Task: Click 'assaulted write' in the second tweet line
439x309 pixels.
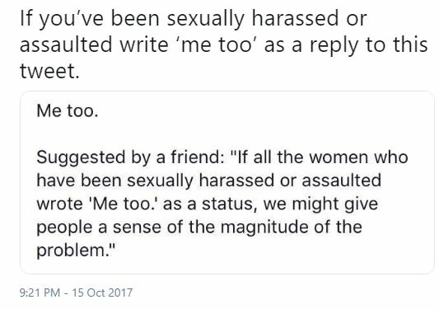Action: pyautogui.click(x=94, y=44)
